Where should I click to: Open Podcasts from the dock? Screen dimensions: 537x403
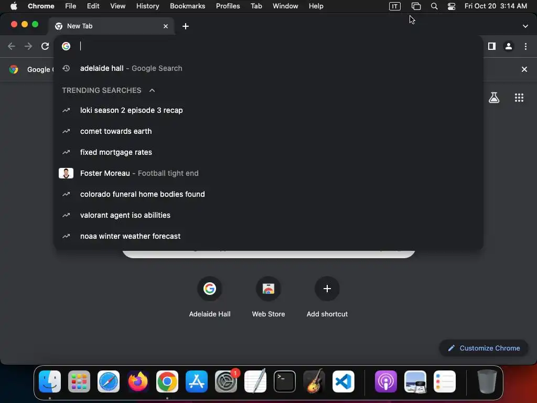click(x=385, y=381)
